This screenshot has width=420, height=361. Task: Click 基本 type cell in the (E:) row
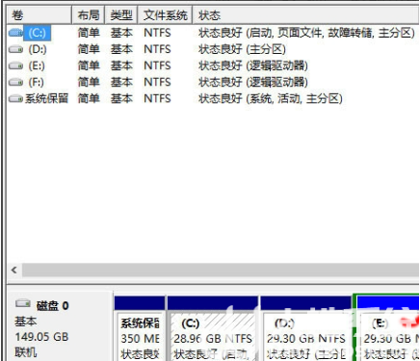(x=121, y=65)
